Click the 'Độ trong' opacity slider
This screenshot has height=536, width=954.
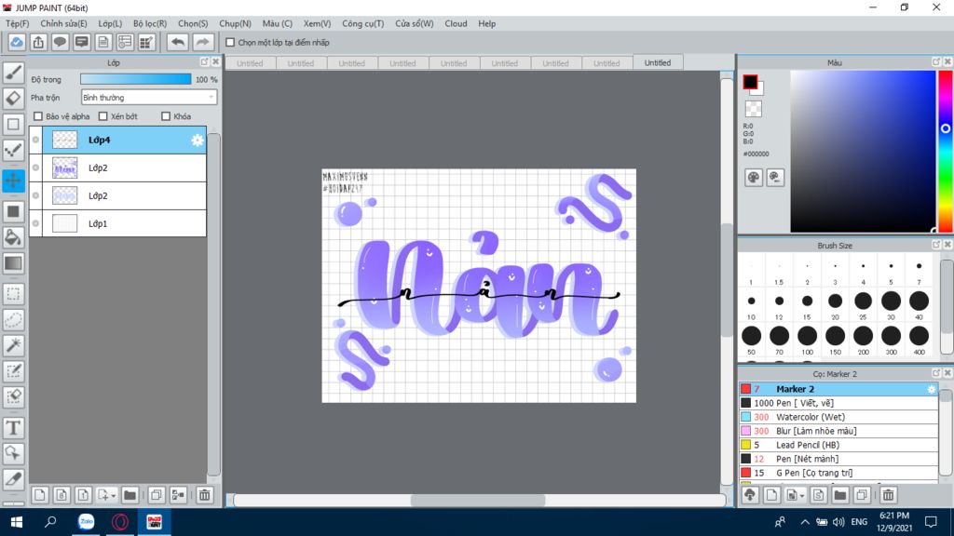[x=136, y=79]
